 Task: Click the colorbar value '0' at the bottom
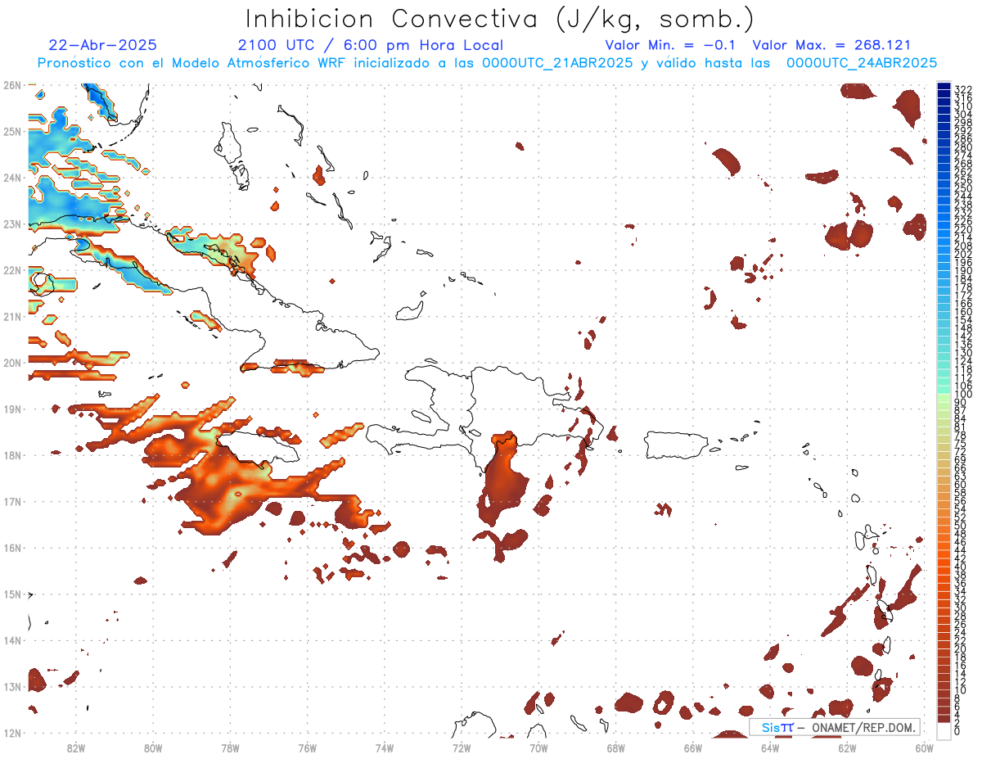pyautogui.click(x=957, y=731)
